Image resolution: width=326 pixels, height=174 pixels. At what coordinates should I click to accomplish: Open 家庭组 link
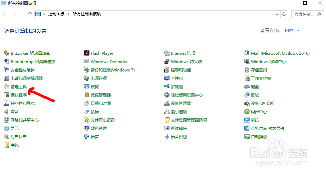(x=177, y=86)
